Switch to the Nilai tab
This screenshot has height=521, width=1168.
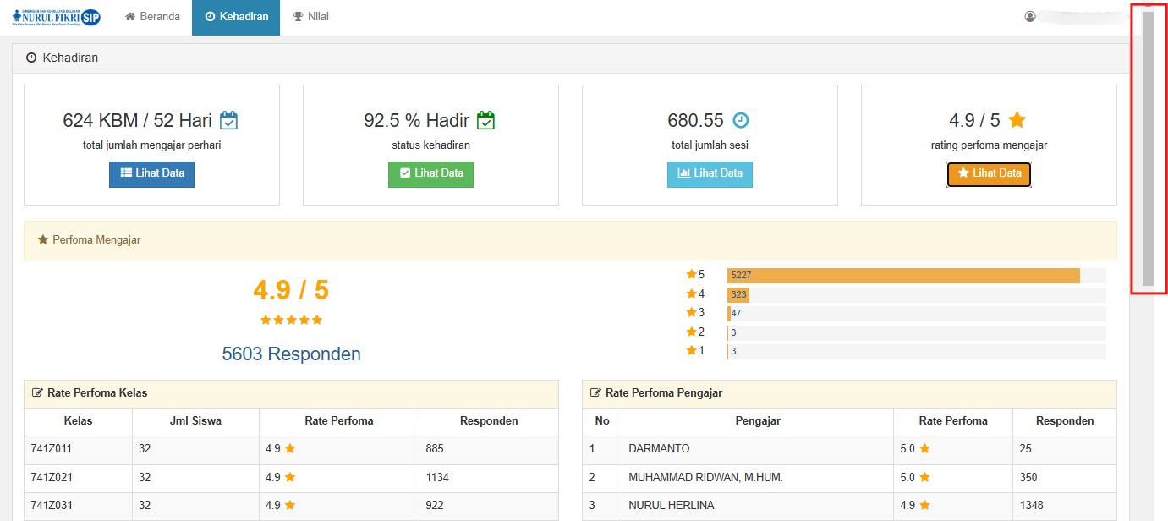(x=310, y=17)
